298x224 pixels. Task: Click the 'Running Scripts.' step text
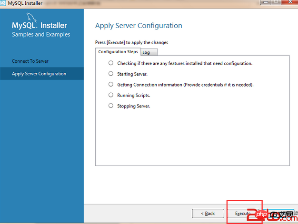[x=134, y=96]
